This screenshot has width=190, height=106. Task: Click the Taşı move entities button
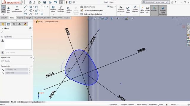(x=110, y=7)
